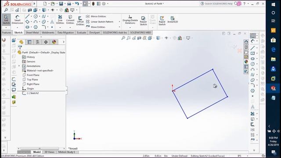Switch to the Sheet Metal tab

click(x=32, y=32)
